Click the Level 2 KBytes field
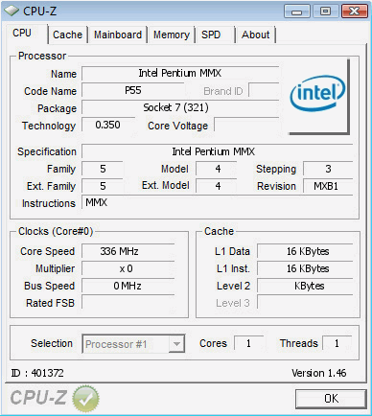Image resolution: width=372 pixels, height=416 pixels. point(305,286)
